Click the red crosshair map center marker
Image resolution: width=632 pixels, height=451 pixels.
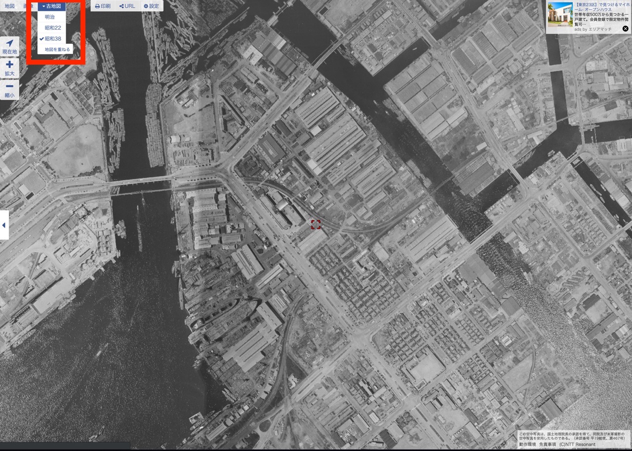pos(316,225)
